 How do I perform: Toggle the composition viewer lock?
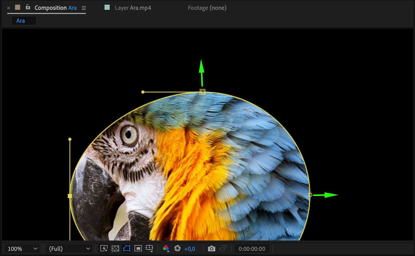coord(28,7)
